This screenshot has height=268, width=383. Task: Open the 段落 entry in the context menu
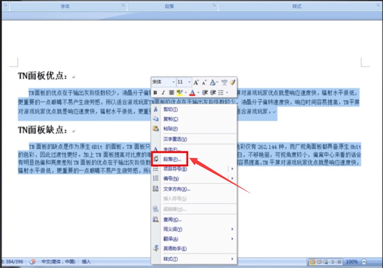(172, 159)
